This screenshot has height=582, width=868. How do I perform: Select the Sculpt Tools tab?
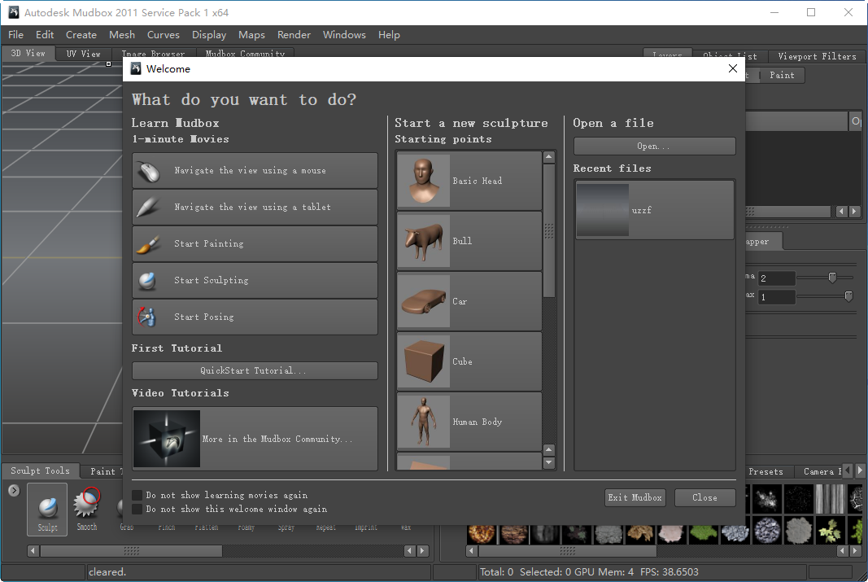pos(40,470)
